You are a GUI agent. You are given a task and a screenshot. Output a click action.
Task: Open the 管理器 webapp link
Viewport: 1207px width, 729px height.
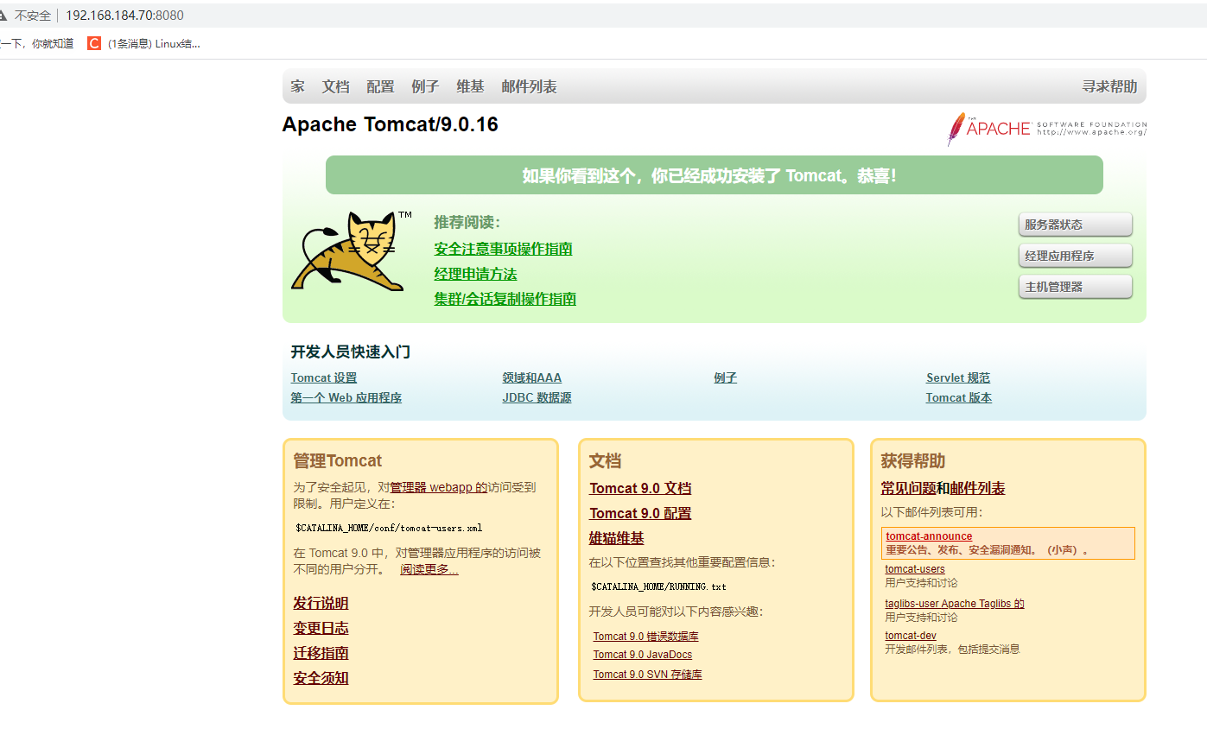439,487
